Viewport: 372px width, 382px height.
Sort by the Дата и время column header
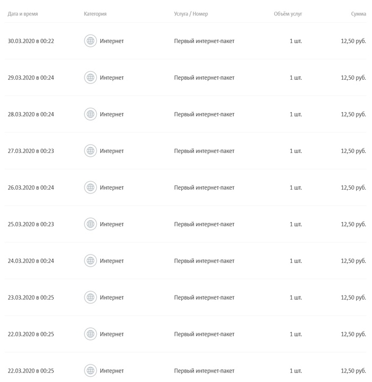(x=23, y=14)
